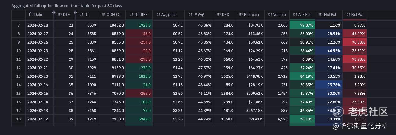The width and height of the screenshot is (396, 135).
Task: Click the red 78.93% Bid Pct cell
Action: pos(355,59)
